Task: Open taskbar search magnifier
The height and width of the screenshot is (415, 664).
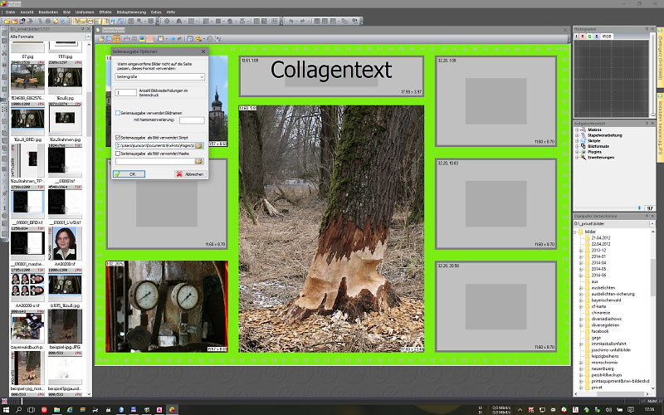Action: [x=18, y=409]
